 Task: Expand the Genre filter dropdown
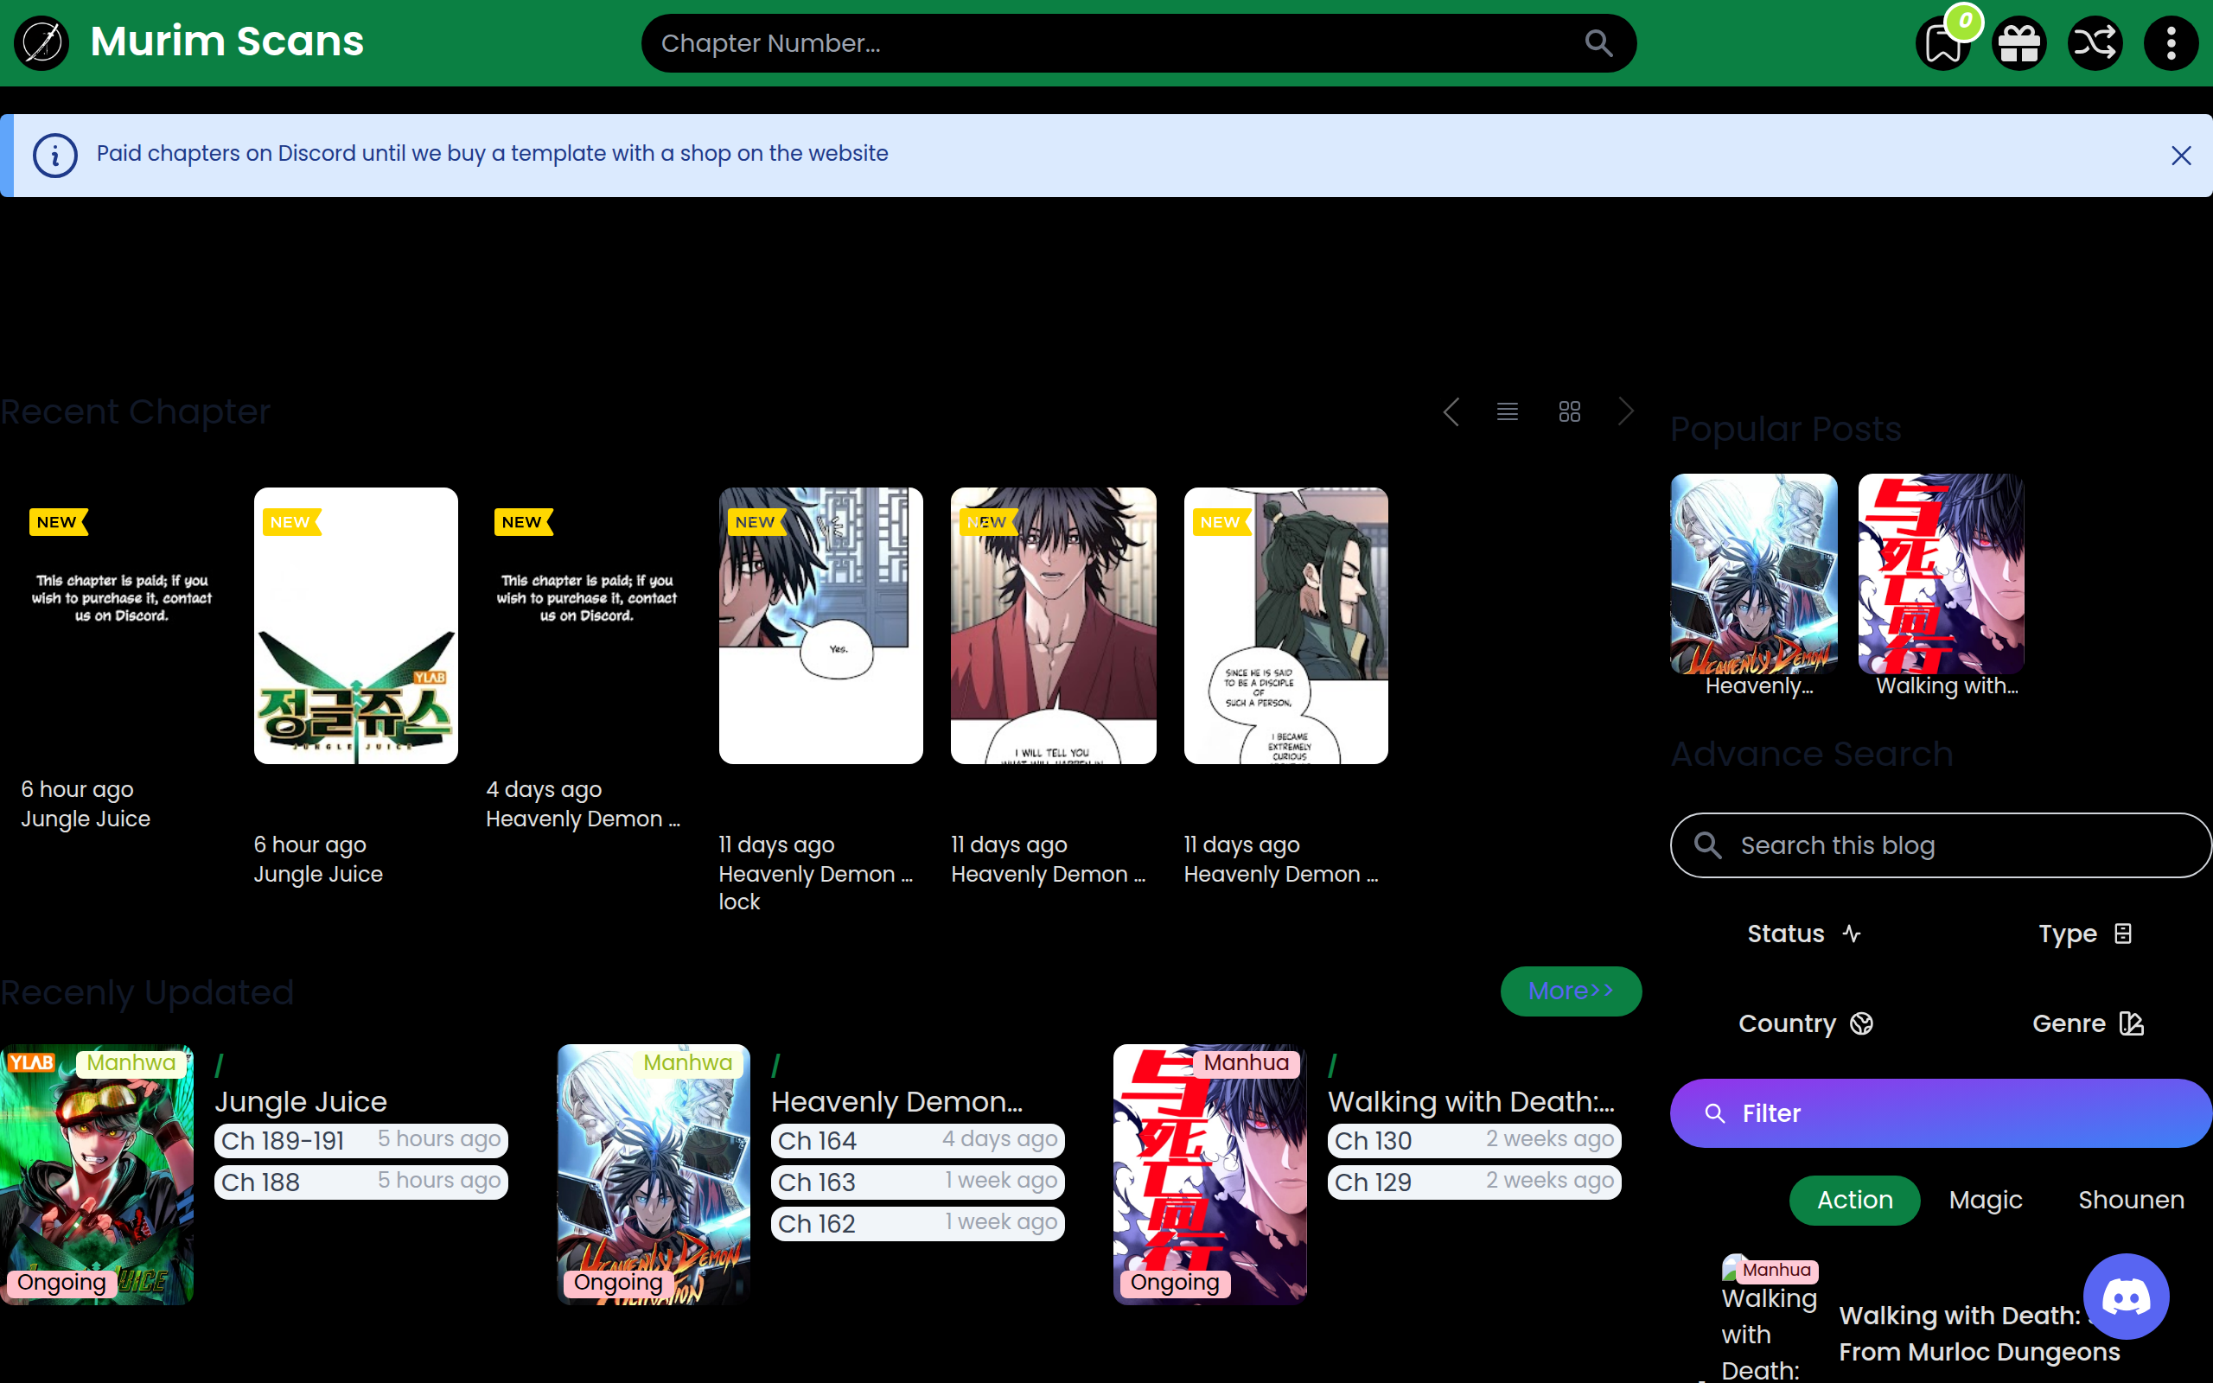point(2088,1023)
